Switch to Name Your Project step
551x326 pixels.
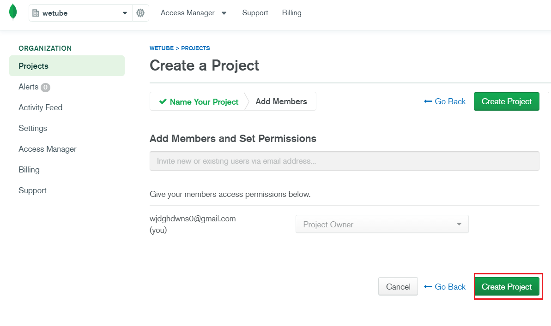(x=199, y=102)
